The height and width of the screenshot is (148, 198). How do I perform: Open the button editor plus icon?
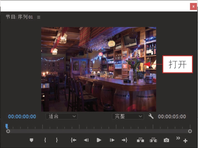click(185, 141)
